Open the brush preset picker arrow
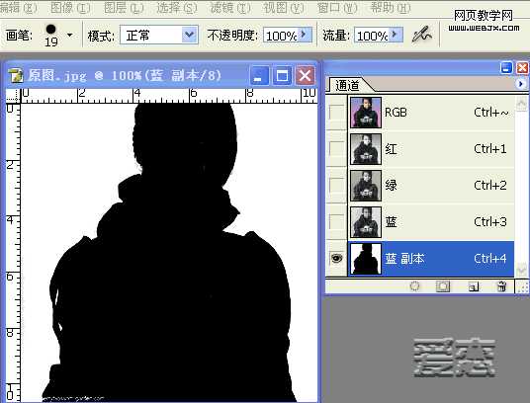Image resolution: width=530 pixels, height=403 pixels. [70, 35]
